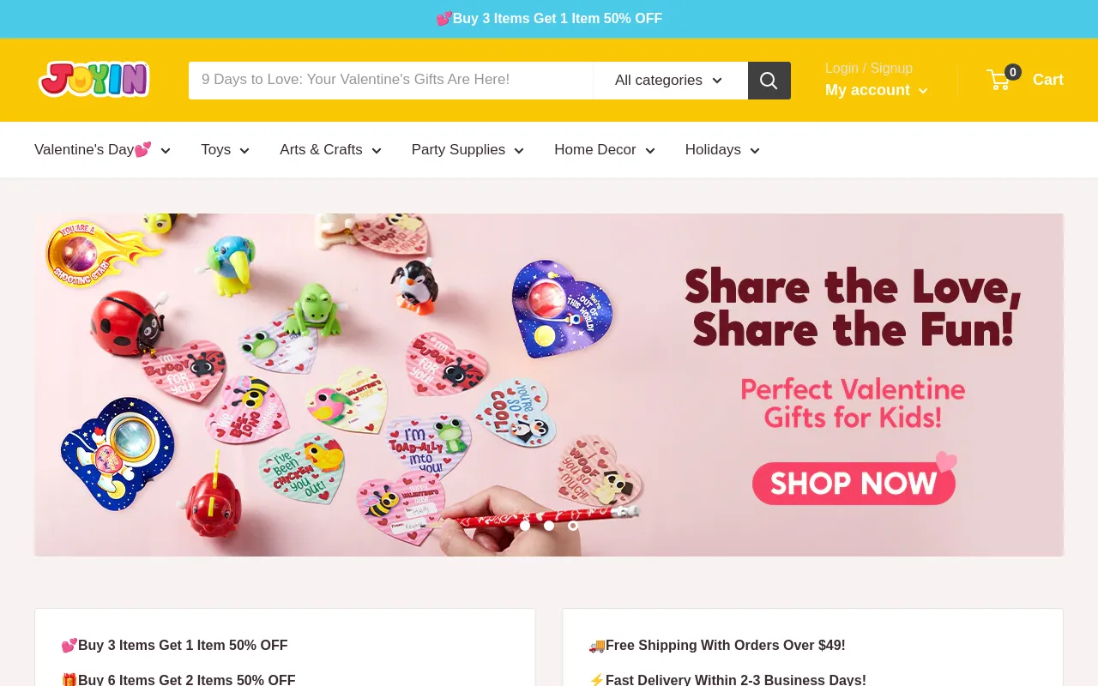
Task: Open the Arts & Crafts menu
Action: [331, 150]
